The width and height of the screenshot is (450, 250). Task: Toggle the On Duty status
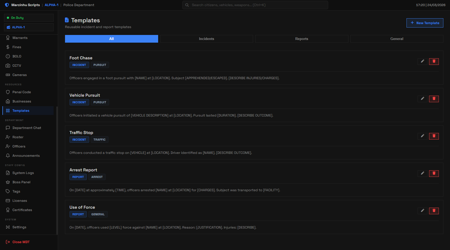click(x=29, y=18)
